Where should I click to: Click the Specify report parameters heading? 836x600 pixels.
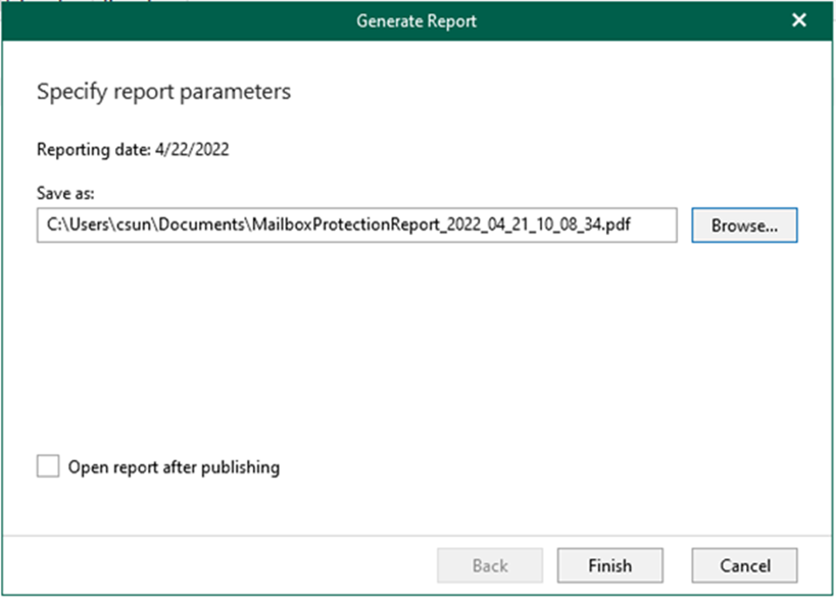(x=164, y=91)
